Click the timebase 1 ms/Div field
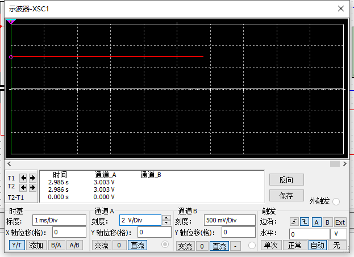 [x=59, y=220]
